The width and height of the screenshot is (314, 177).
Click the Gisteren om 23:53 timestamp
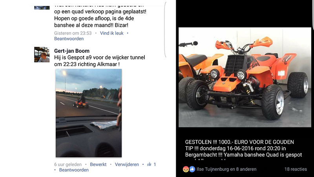(x=73, y=33)
